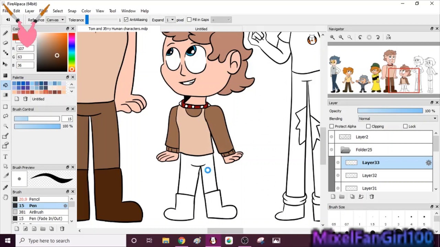Viewport: 440px width, 247px height.
Task: Select the Move tool
Action: click(5, 64)
